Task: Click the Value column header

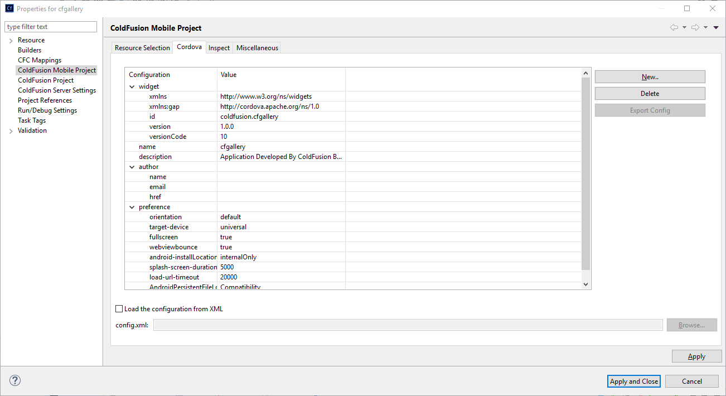Action: click(x=281, y=75)
